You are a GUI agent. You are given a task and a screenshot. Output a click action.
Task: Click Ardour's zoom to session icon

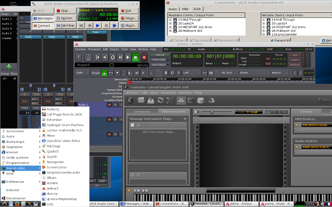point(179,73)
